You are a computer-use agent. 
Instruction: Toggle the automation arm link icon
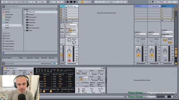82,2
